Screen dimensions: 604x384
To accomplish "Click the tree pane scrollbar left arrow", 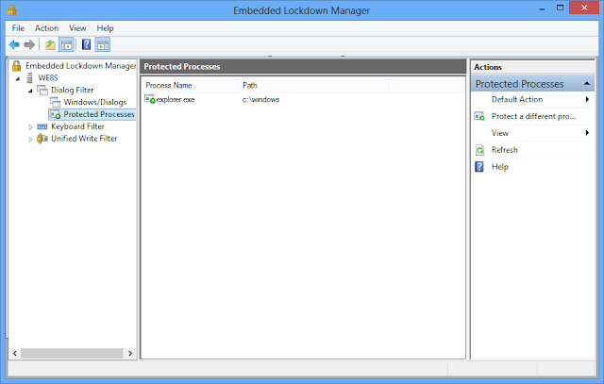I will point(15,353).
